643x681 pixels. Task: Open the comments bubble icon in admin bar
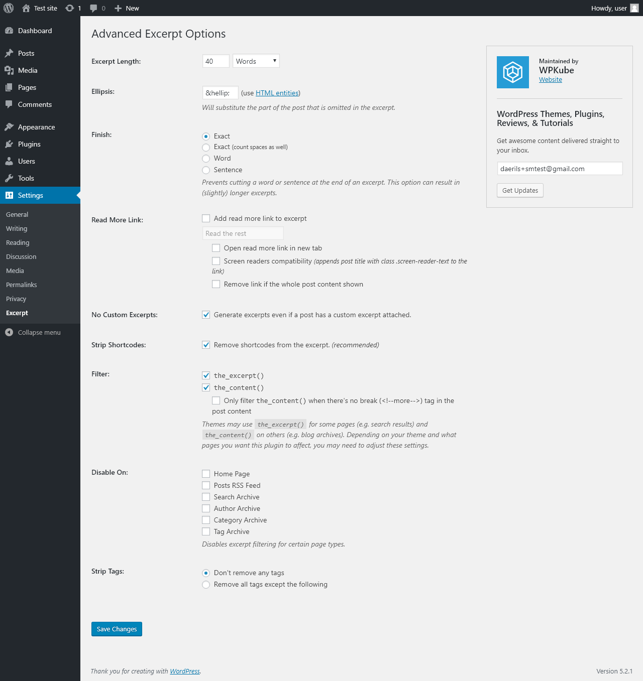(x=93, y=8)
